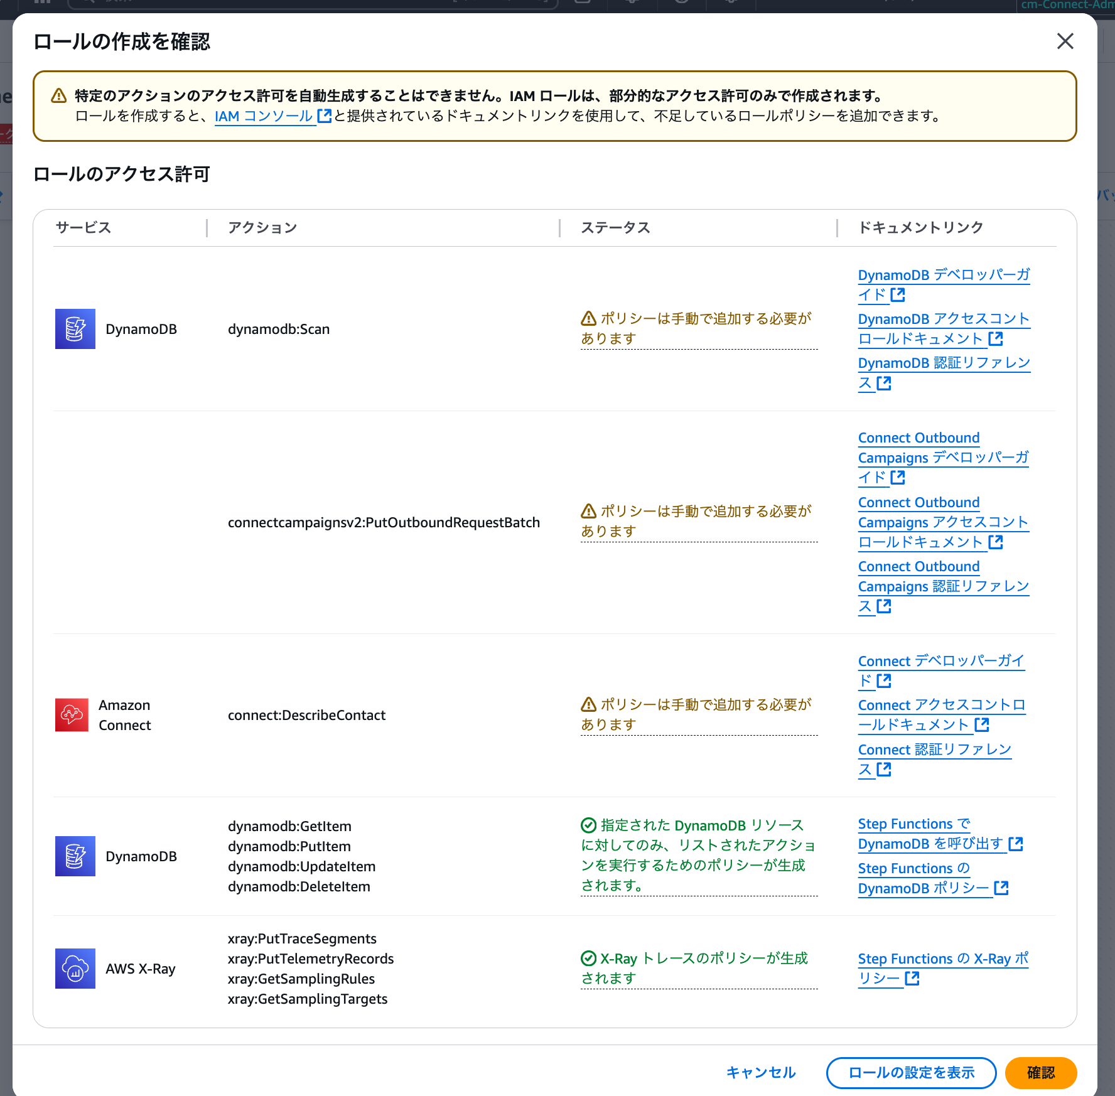
Task: Open Step Functions で DynamoDB を呼び出す link
Action: (940, 834)
